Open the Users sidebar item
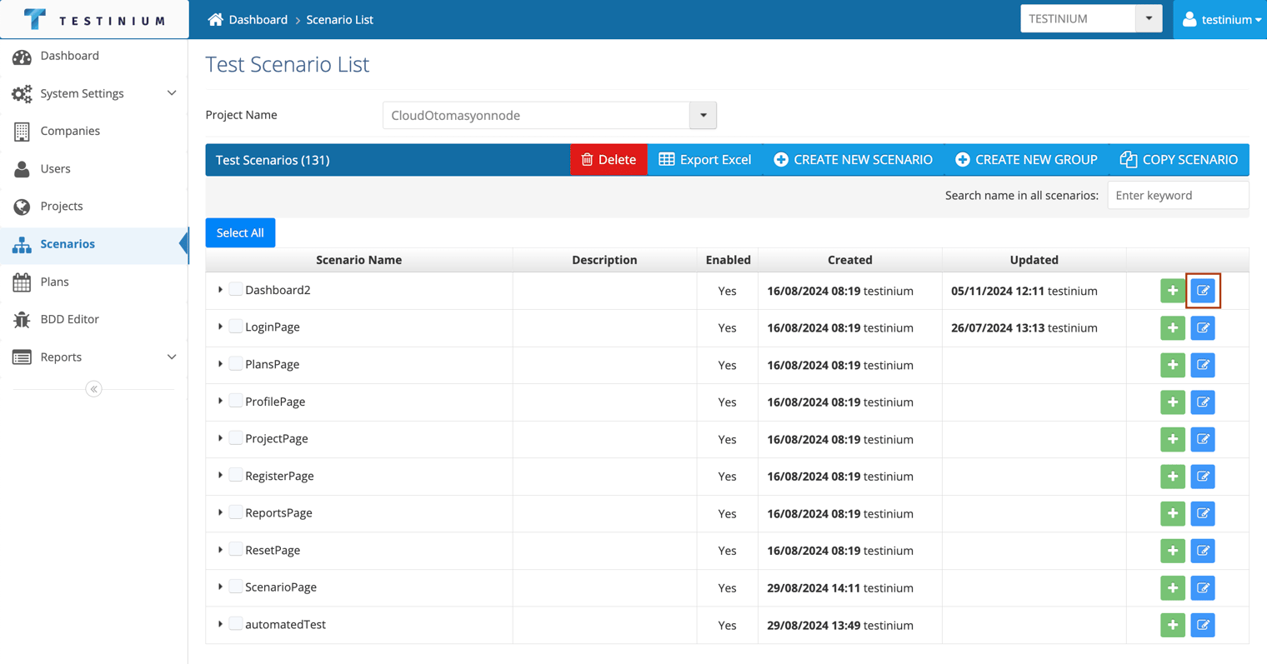This screenshot has height=664, width=1267. (94, 168)
